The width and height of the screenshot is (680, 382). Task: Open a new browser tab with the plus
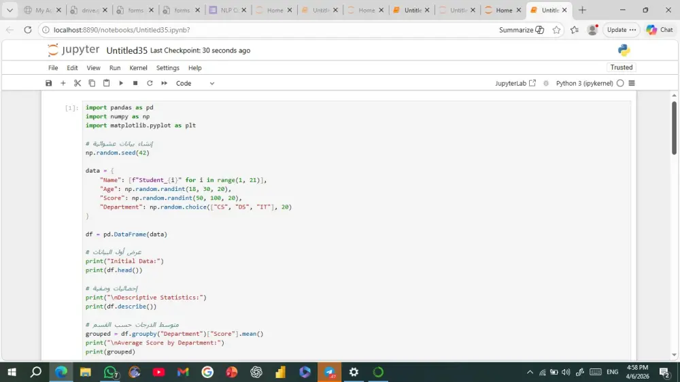582,10
